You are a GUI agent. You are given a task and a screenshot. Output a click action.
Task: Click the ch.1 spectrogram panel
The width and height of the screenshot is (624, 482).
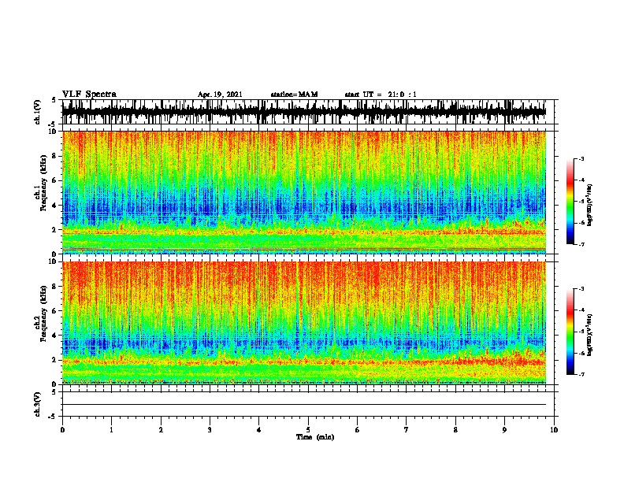click(x=308, y=192)
